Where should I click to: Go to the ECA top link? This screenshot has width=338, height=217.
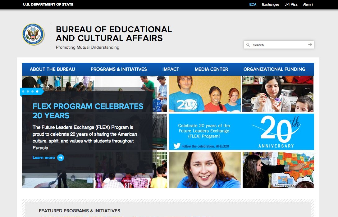pos(253,4)
